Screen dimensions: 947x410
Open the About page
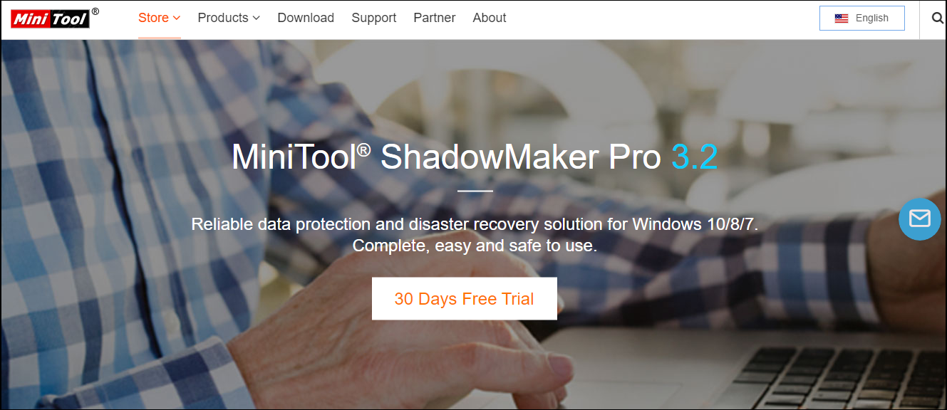point(490,18)
